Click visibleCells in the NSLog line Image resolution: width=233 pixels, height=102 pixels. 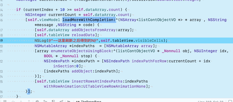[x=149, y=40]
